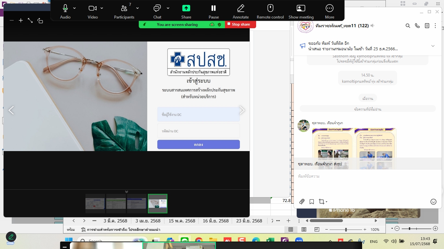Click Remote control in Zoom toolbar
This screenshot has height=249, width=444.
click(x=270, y=11)
